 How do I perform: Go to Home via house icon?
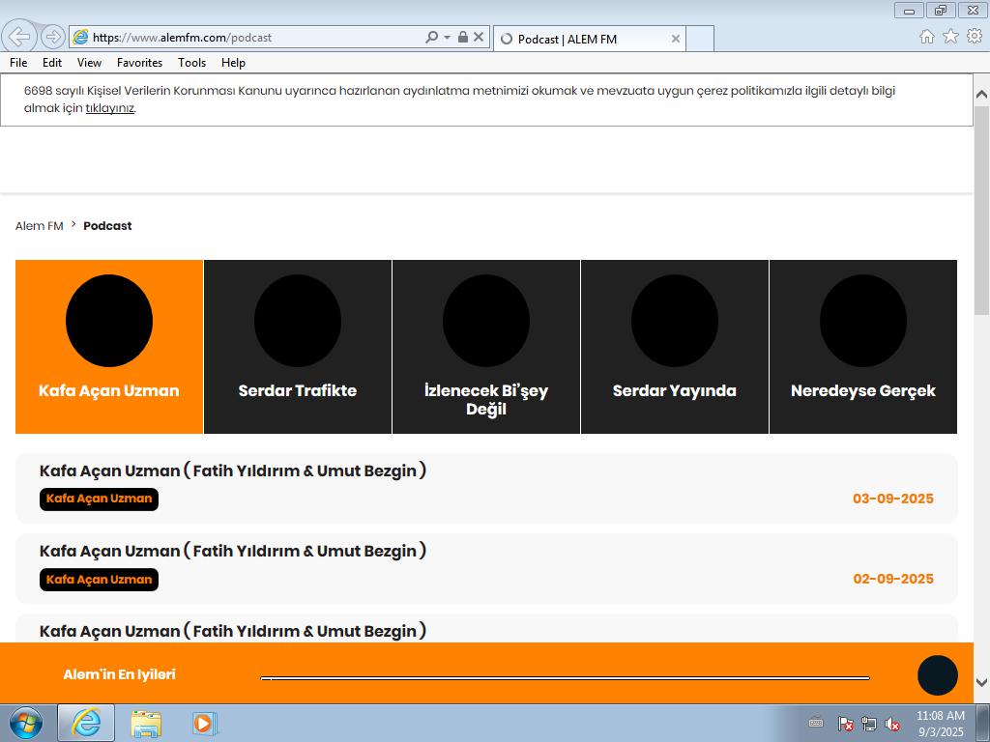[x=927, y=37]
